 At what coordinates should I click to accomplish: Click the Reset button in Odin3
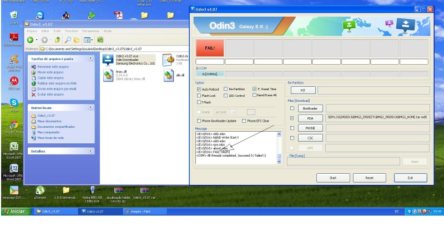click(370, 178)
